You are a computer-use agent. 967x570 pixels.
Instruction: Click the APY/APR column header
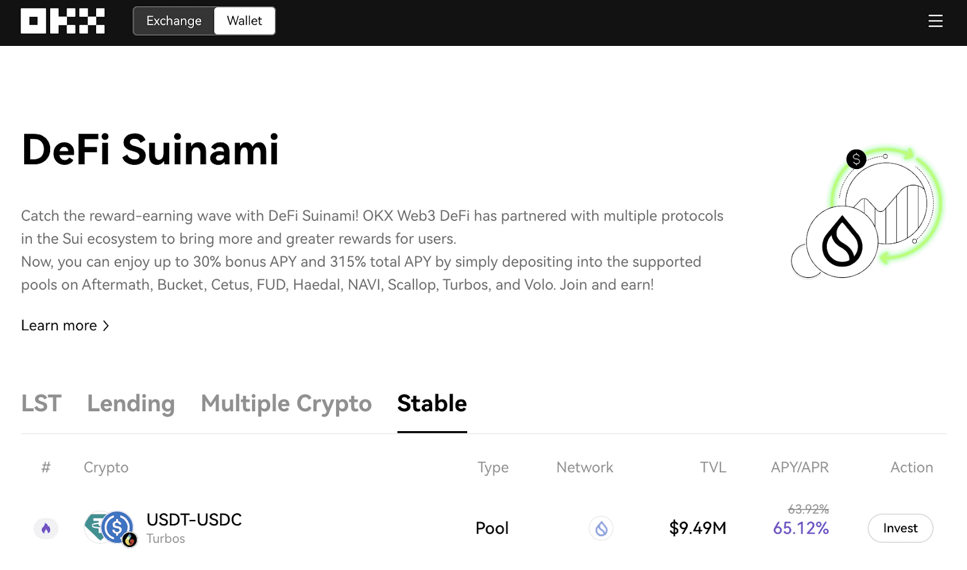[x=799, y=467]
